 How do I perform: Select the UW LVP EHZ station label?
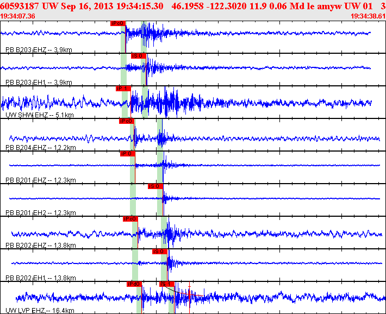click(x=40, y=311)
